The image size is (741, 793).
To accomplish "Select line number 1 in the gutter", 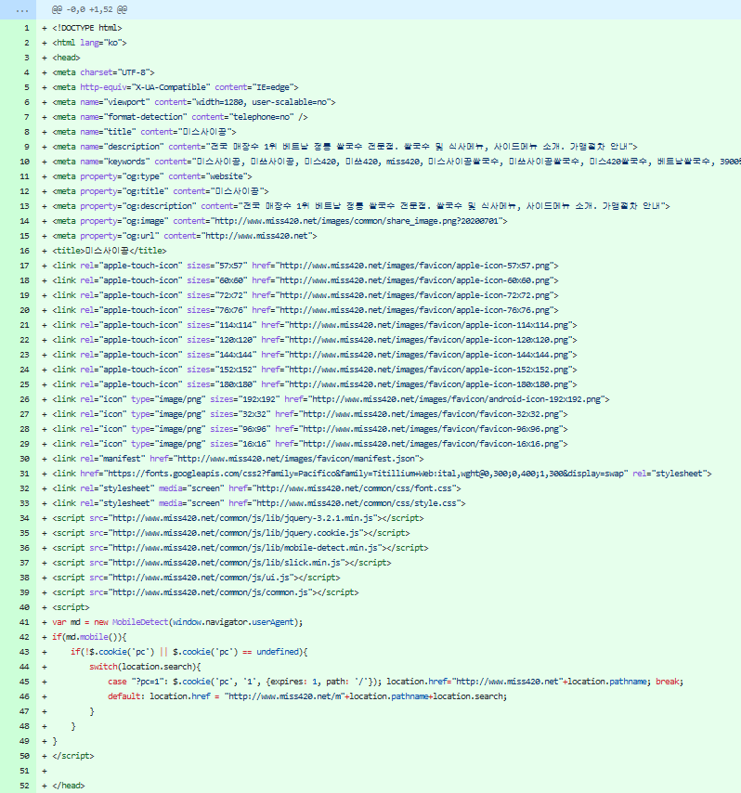I will (x=26, y=28).
